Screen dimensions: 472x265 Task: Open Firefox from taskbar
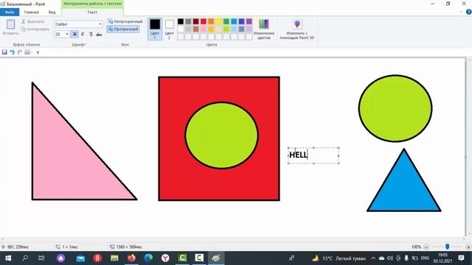tap(131, 258)
